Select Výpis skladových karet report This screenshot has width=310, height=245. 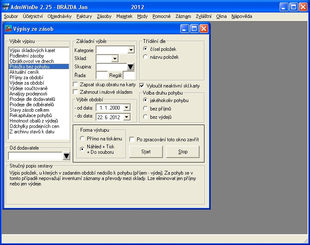tap(39, 50)
